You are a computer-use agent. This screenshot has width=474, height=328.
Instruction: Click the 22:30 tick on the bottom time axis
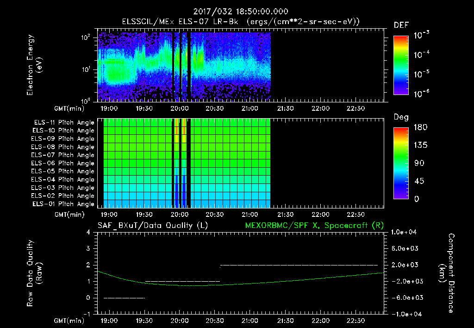point(356,321)
